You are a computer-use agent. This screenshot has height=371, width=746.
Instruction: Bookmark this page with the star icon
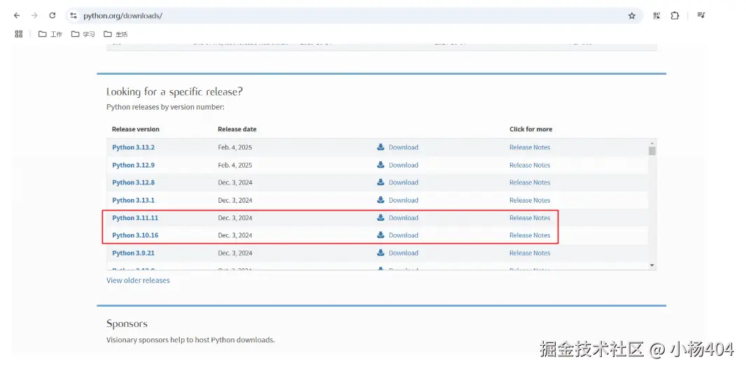click(632, 15)
